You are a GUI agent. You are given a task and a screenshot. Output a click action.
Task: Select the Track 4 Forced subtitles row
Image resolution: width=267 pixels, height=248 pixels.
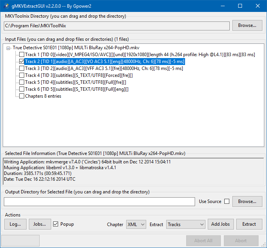point(79,75)
